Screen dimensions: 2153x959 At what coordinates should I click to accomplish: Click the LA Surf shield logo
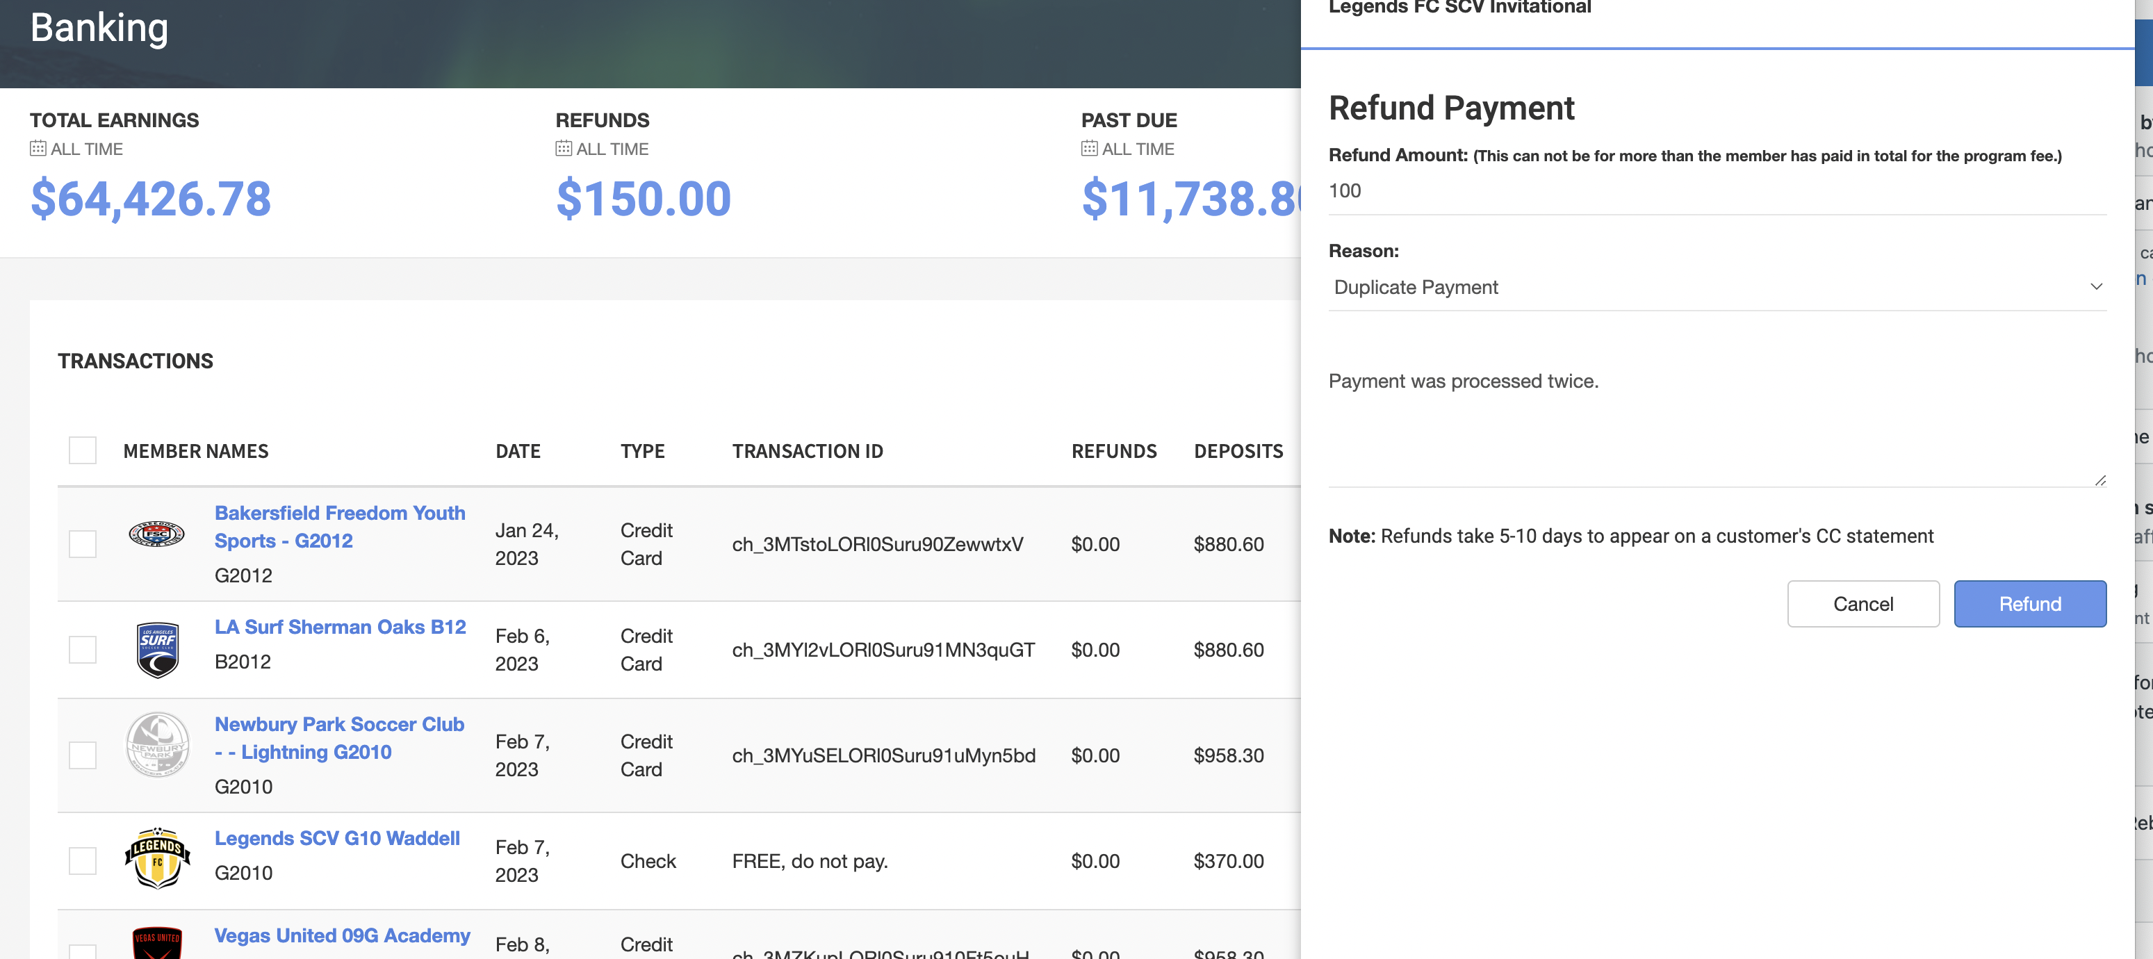coord(157,650)
